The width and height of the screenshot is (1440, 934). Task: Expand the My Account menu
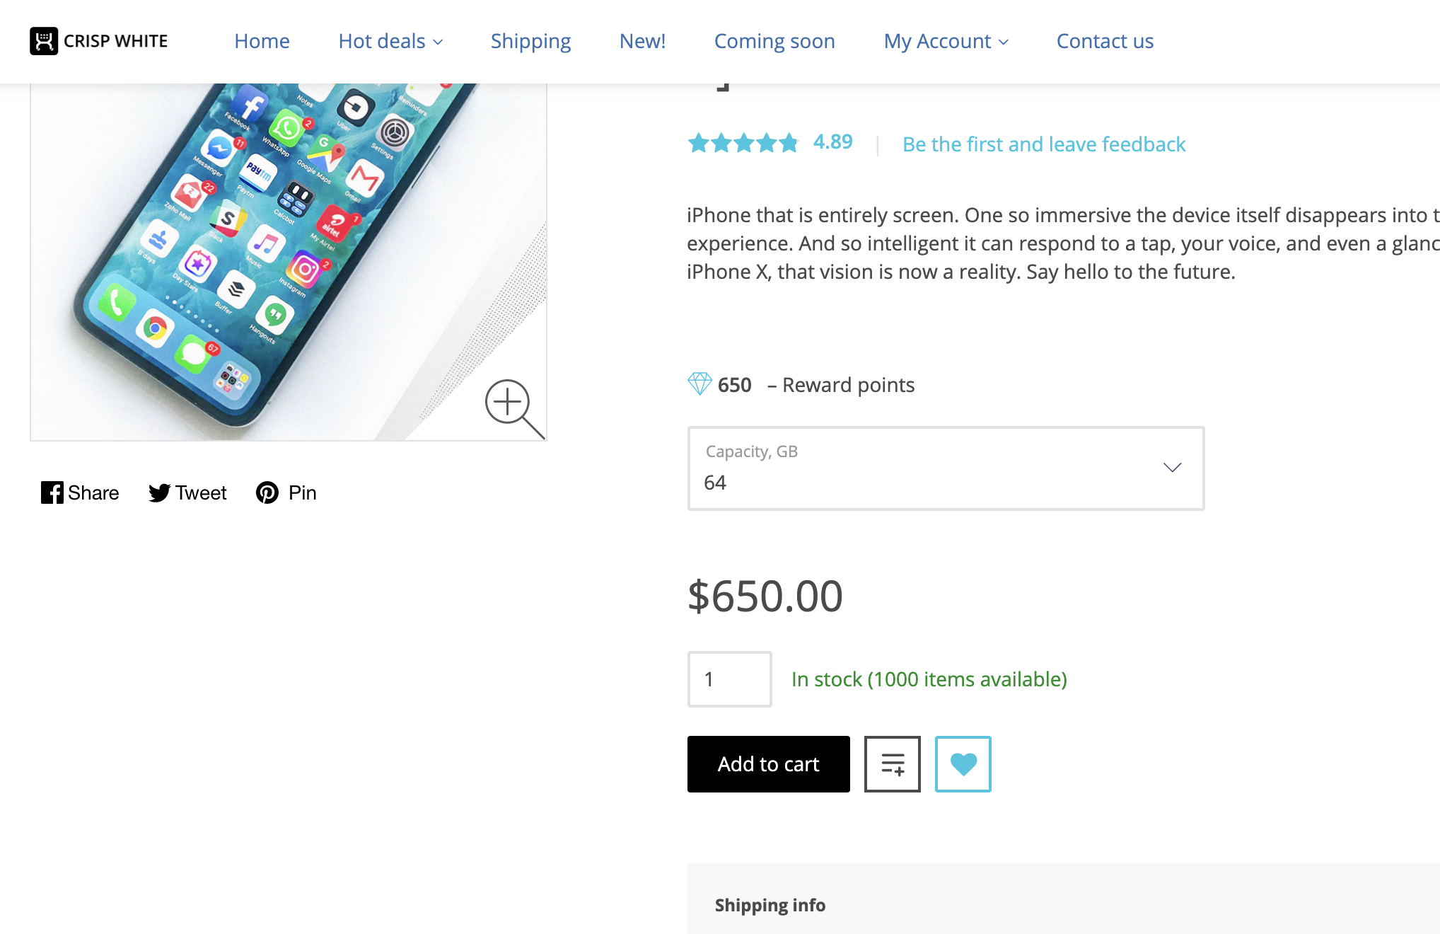pyautogui.click(x=946, y=41)
